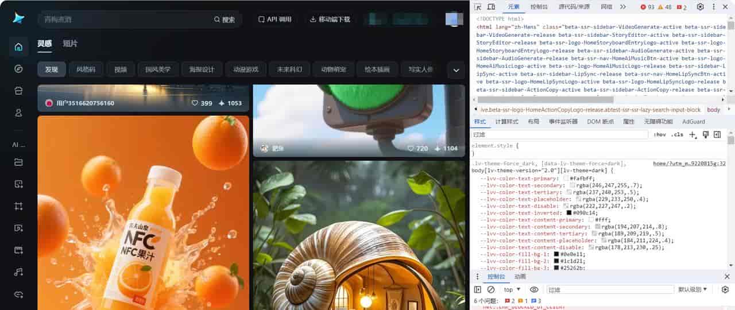735x310 pixels.
Task: Select the story editor icon in sidebar
Action: click(x=18, y=250)
